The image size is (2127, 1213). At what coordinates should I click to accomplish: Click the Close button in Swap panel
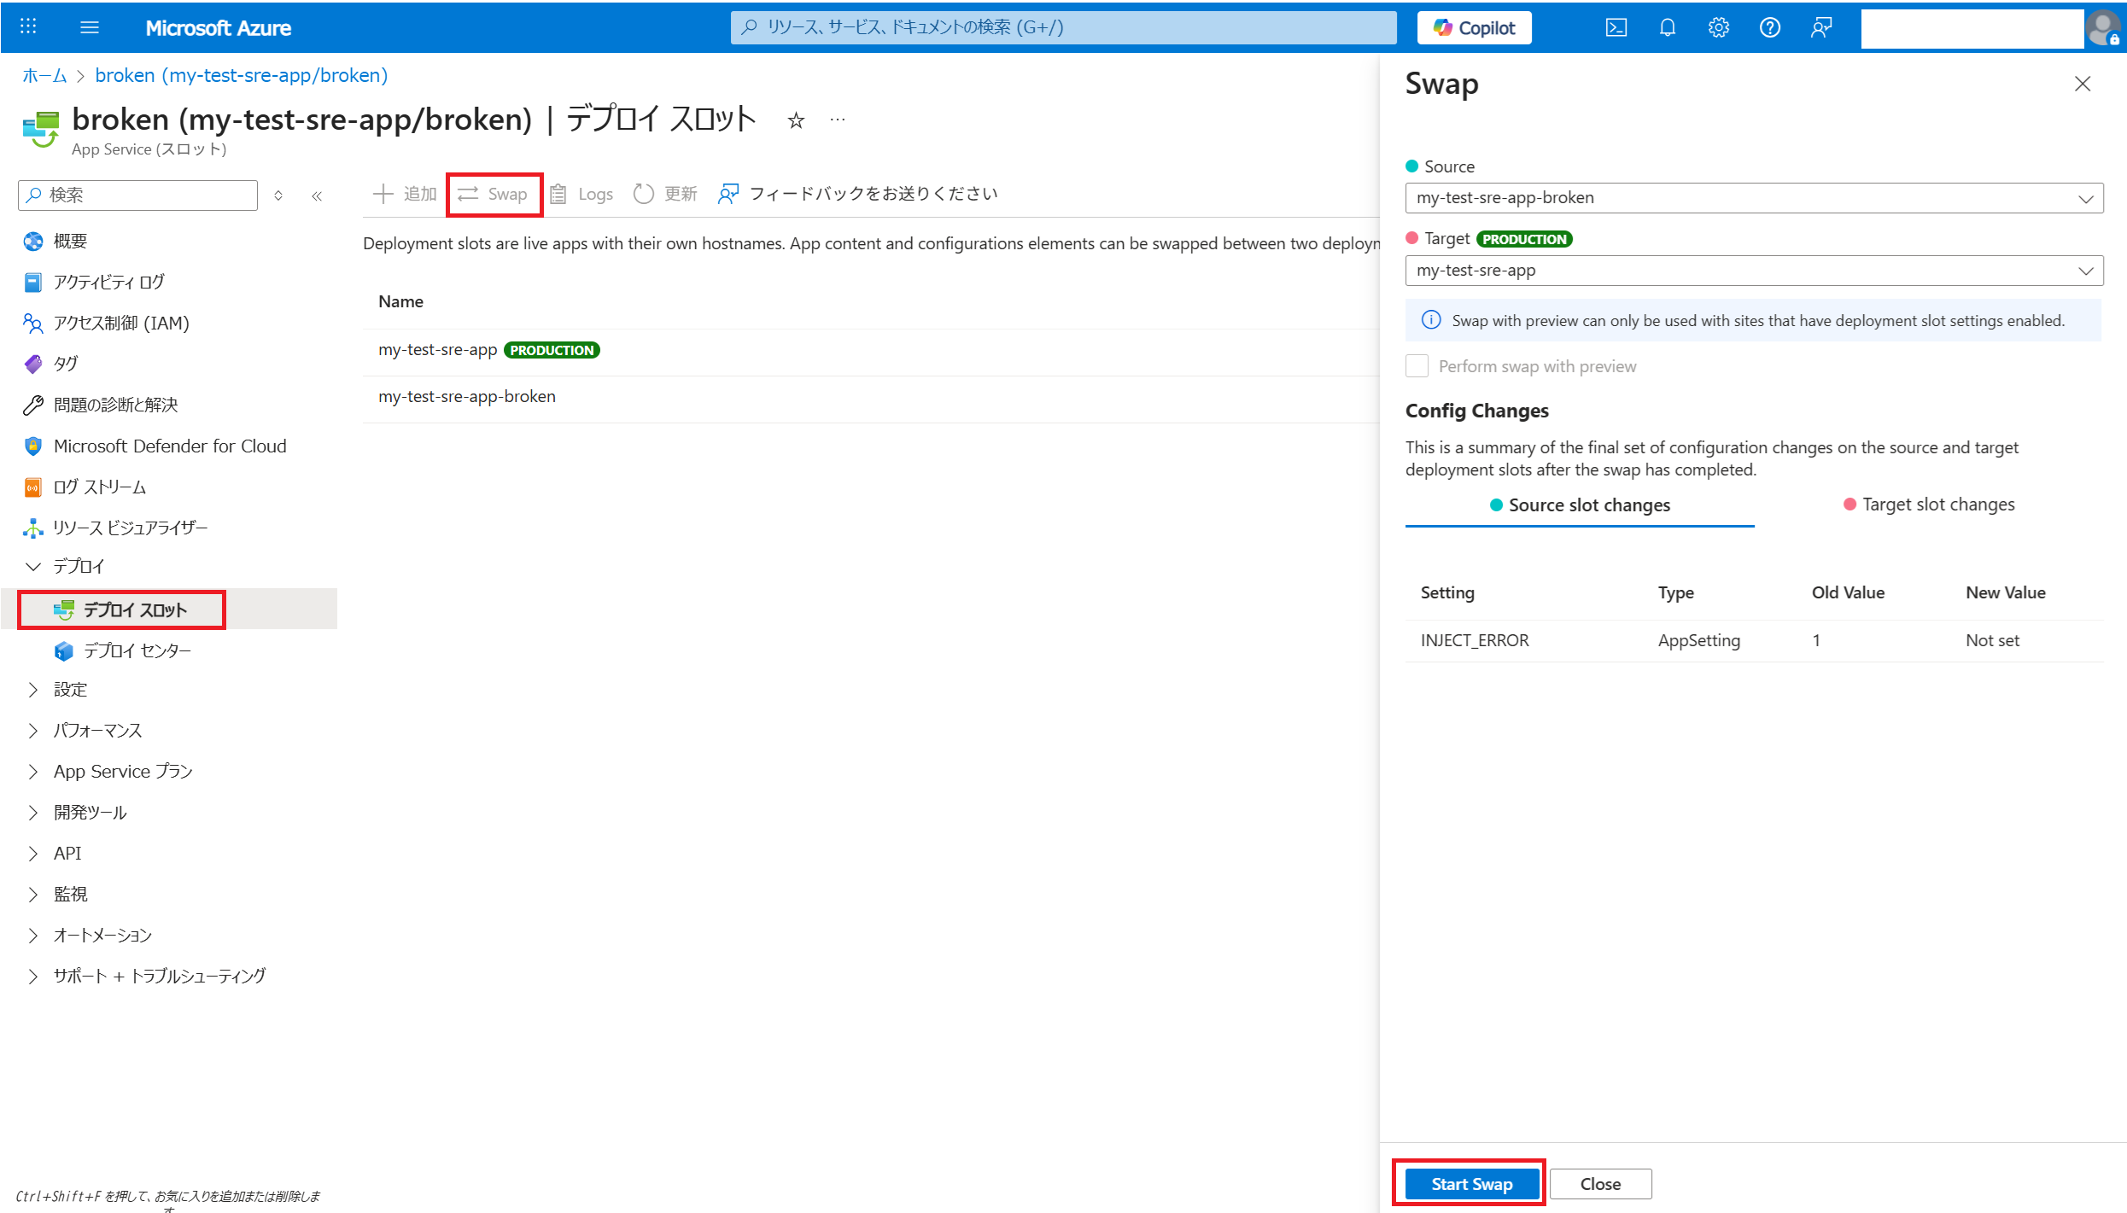[1600, 1184]
